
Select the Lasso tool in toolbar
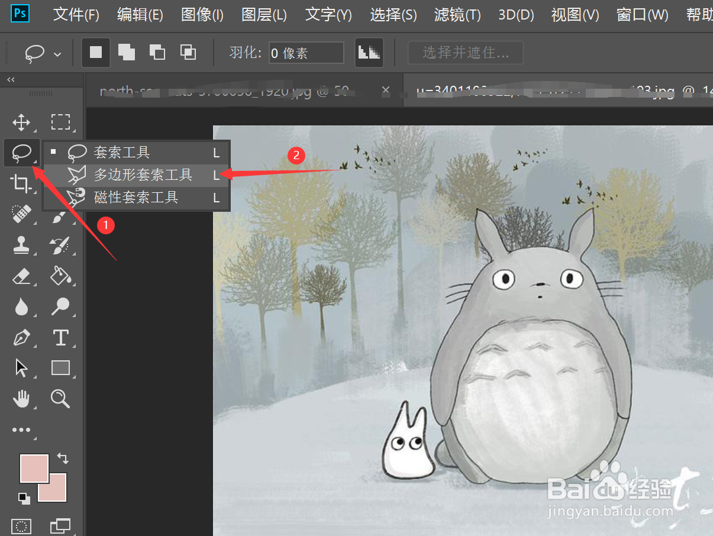coord(21,154)
